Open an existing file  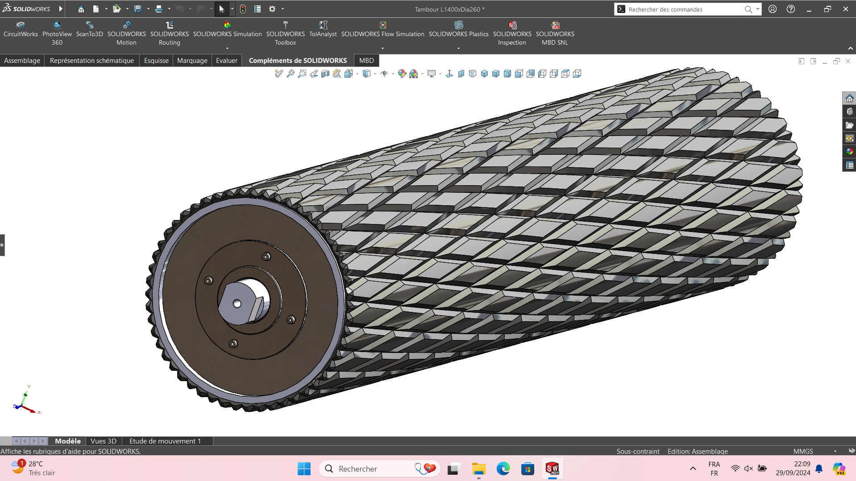tap(116, 9)
